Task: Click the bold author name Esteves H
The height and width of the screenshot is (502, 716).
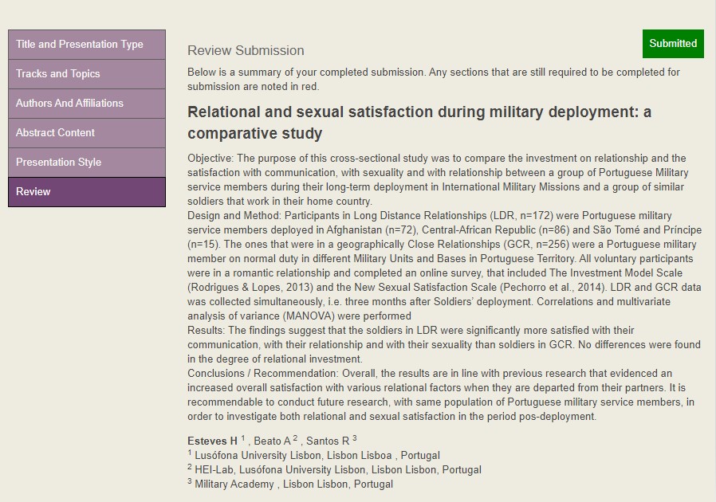Action: click(x=212, y=441)
